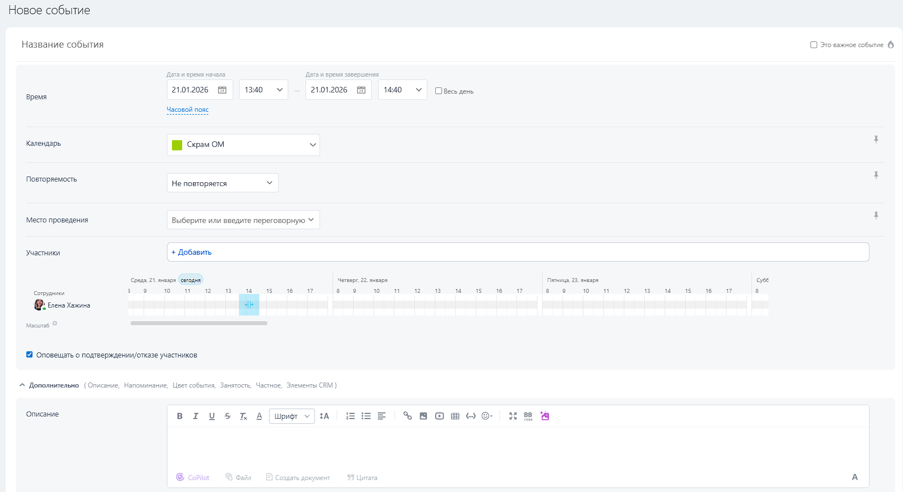Open the start time 13:40 dropdown
The image size is (903, 492).
(x=263, y=90)
